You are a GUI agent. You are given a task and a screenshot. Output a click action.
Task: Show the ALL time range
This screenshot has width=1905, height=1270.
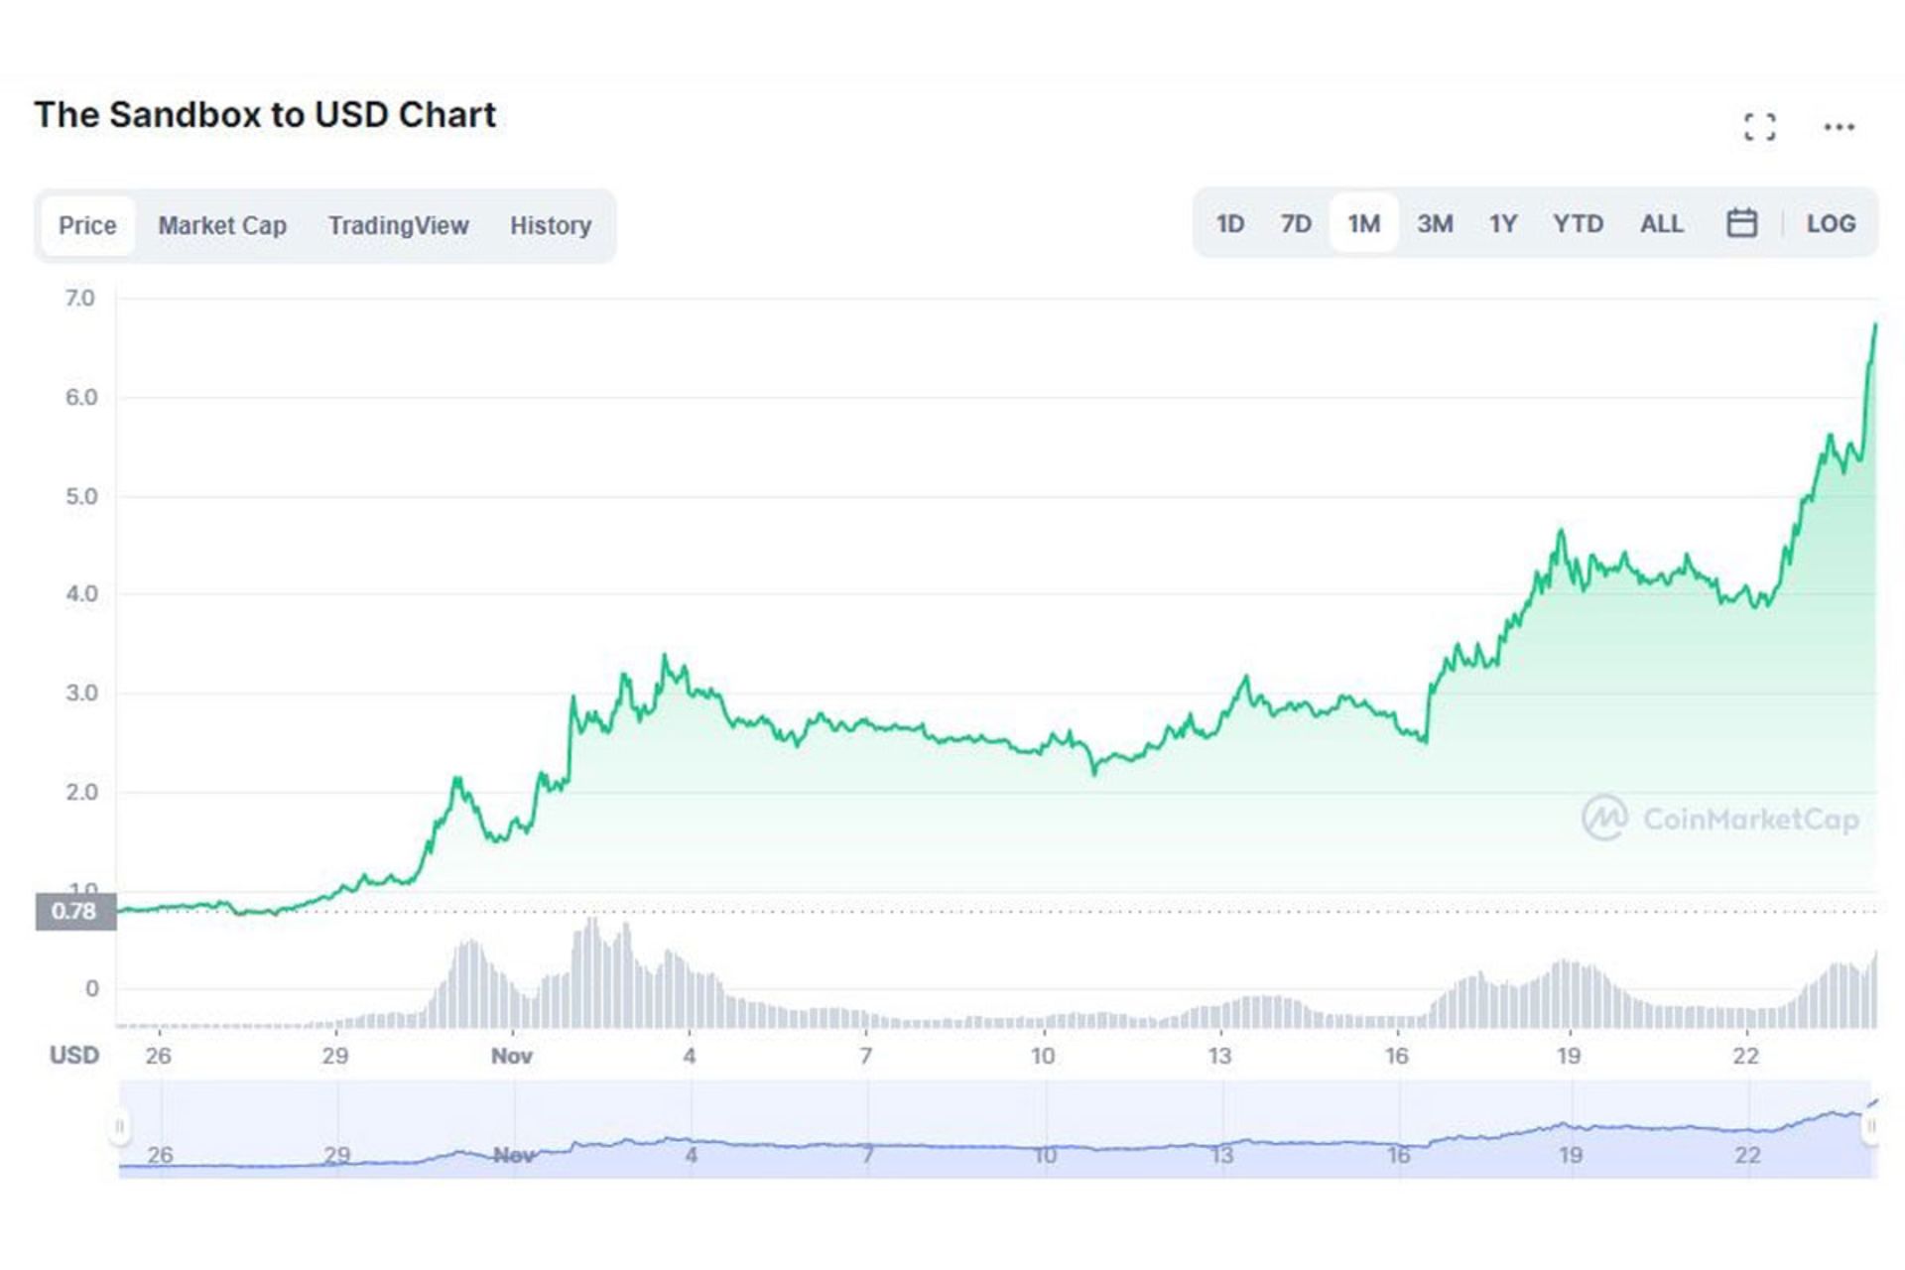click(x=1661, y=223)
